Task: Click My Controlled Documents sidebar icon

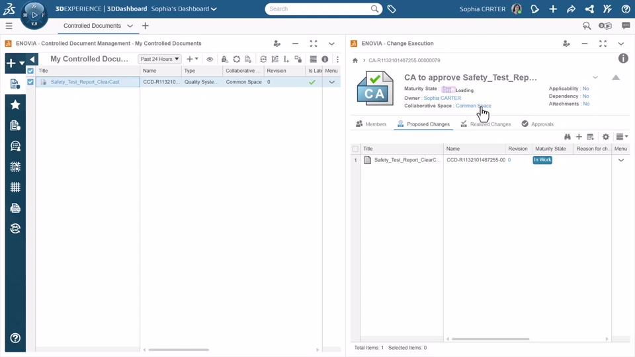Action: (x=15, y=84)
